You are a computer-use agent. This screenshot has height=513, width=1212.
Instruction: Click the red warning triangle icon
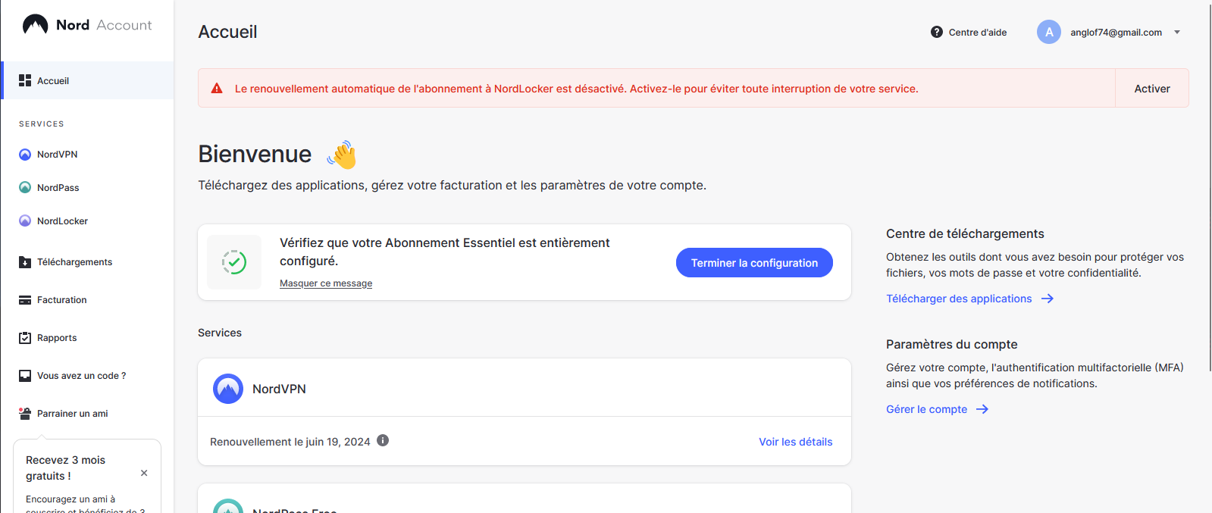point(217,89)
